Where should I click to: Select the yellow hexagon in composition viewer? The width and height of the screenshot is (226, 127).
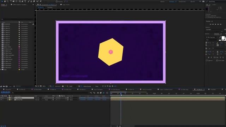pos(111,52)
